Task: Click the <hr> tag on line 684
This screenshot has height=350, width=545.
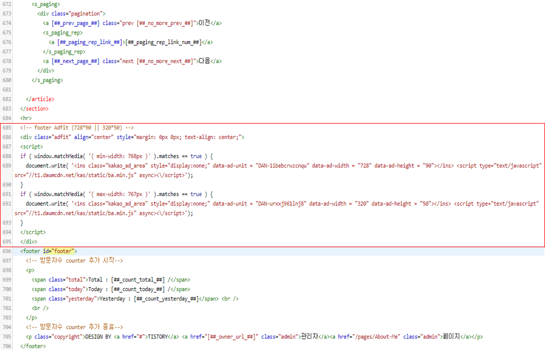Action: [26, 118]
